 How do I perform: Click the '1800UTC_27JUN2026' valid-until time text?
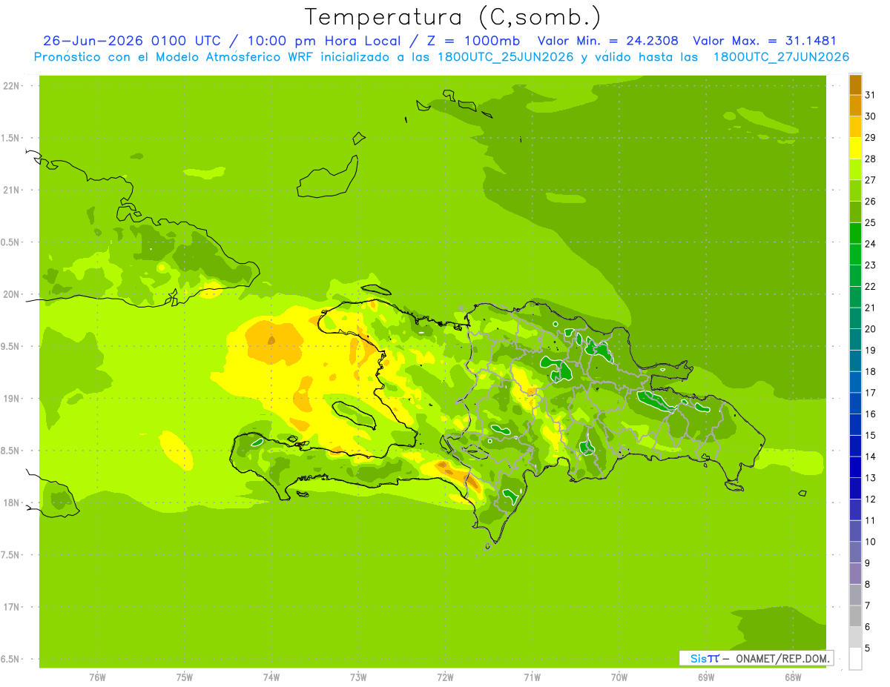pos(781,57)
